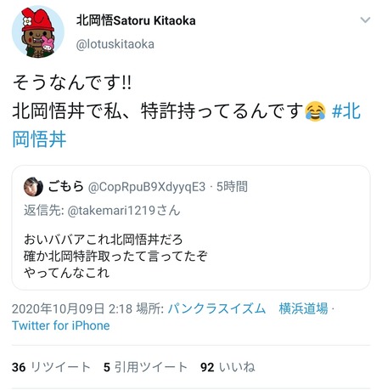Click the 横浜道場 part of the location

coord(304,308)
